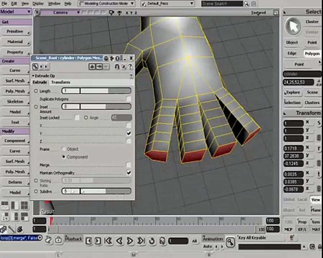Viewport: 323px width, 258px height.
Task: Click the camera icon in viewport bar
Action: [x=112, y=13]
